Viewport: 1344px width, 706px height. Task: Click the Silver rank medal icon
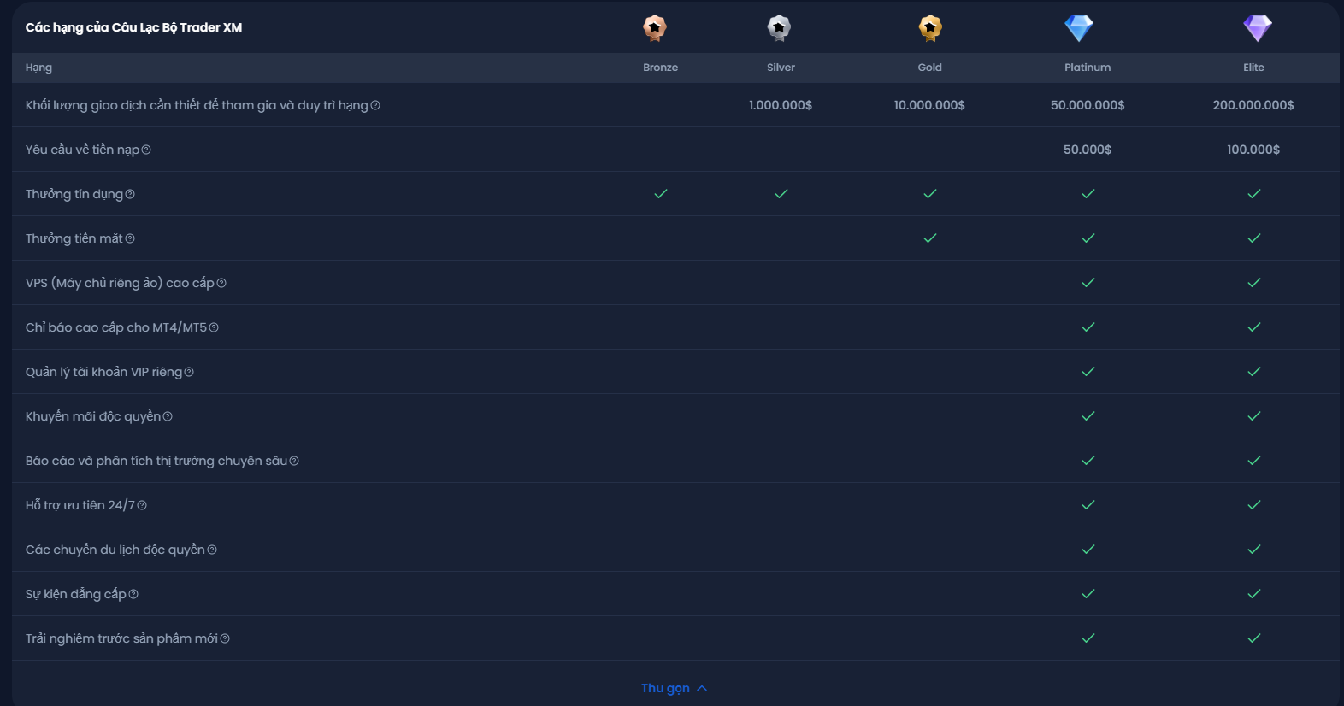click(779, 28)
